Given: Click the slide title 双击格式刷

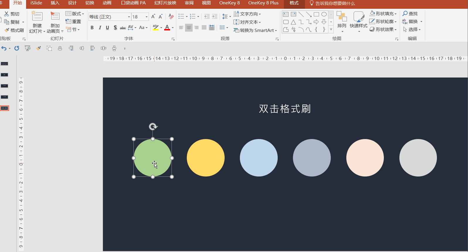Looking at the screenshot, I should click(285, 109).
